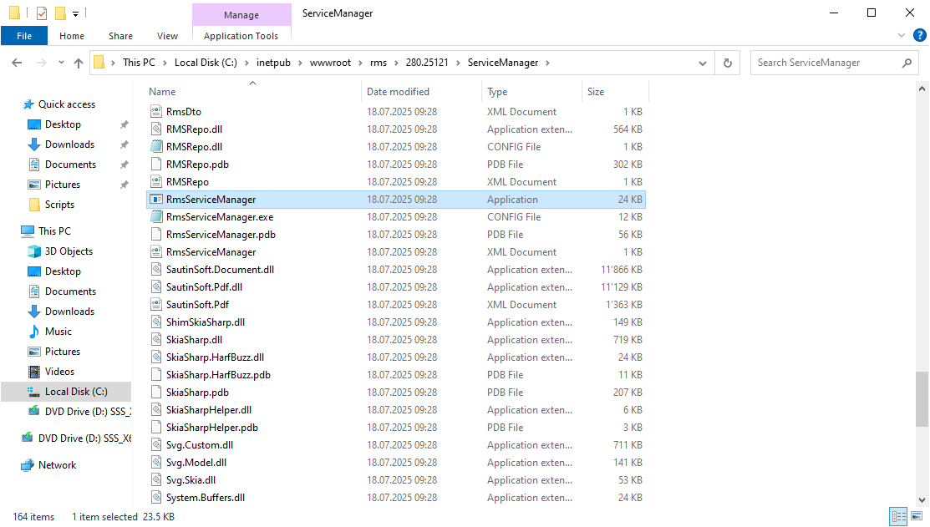
Task: Click the System.Buffers.dll file icon
Action: [x=156, y=498]
